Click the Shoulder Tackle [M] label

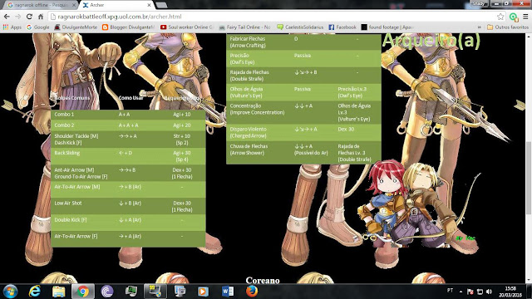(76, 136)
